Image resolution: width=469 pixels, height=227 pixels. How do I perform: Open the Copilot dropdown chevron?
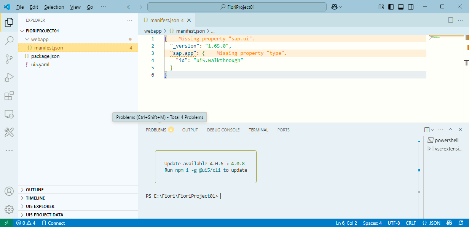(x=340, y=7)
